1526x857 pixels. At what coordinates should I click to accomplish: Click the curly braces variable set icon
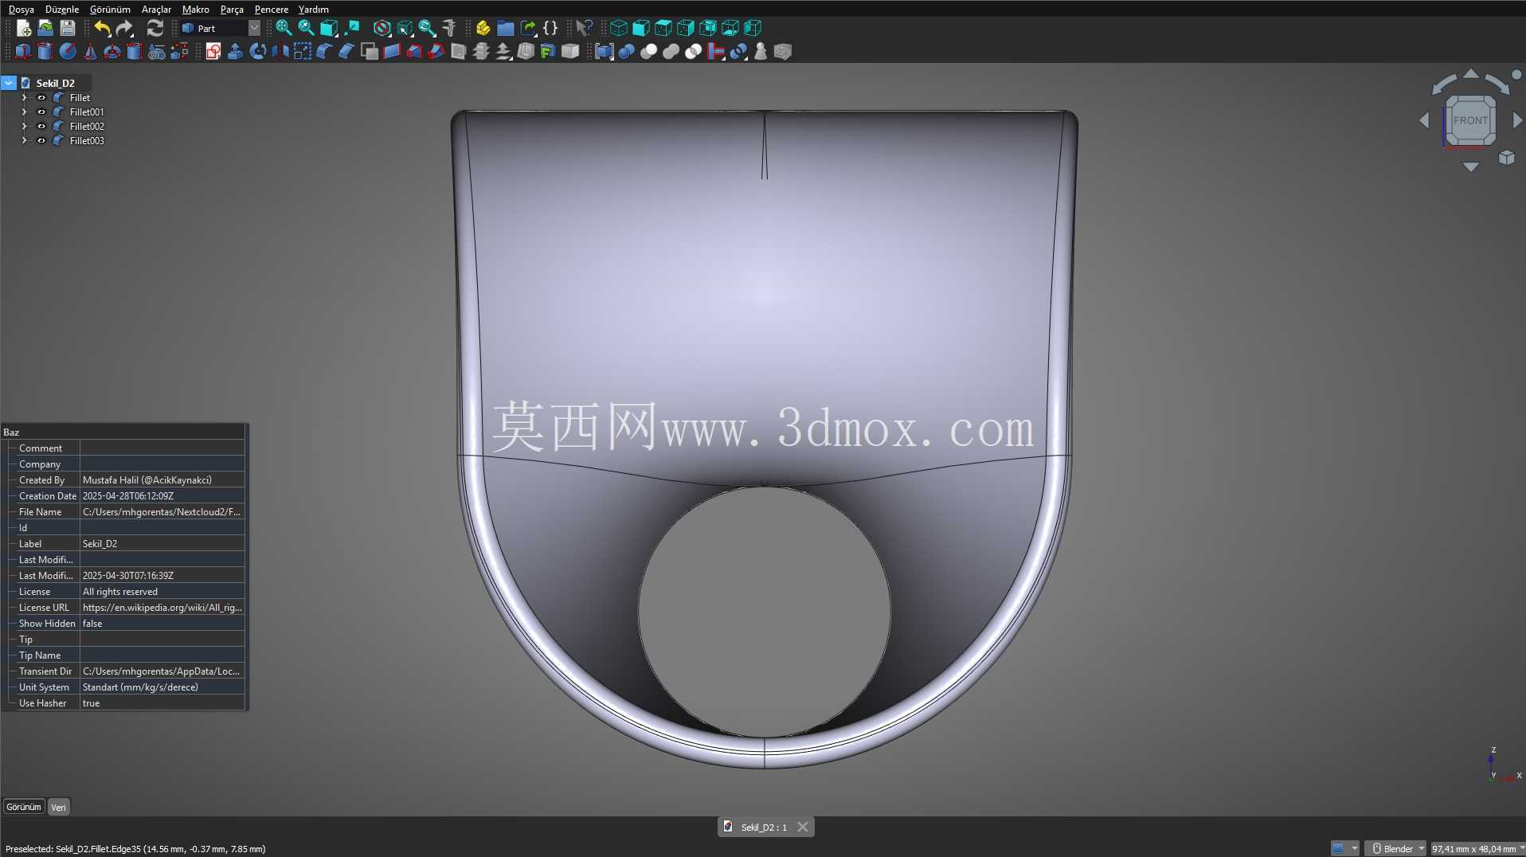tap(550, 28)
